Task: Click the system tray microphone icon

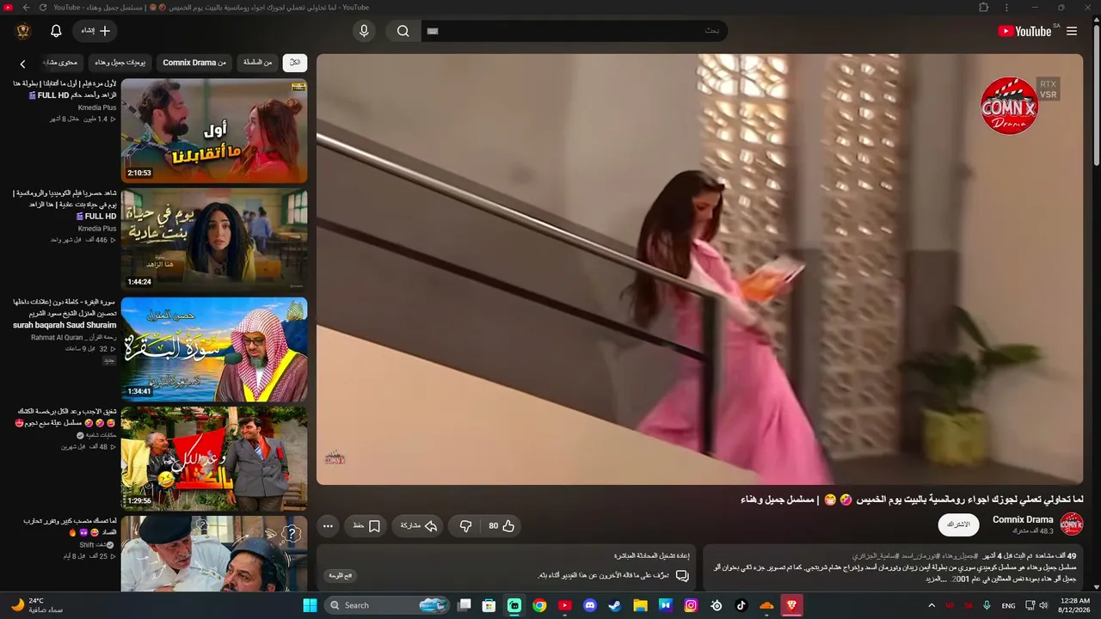Action: point(987,605)
